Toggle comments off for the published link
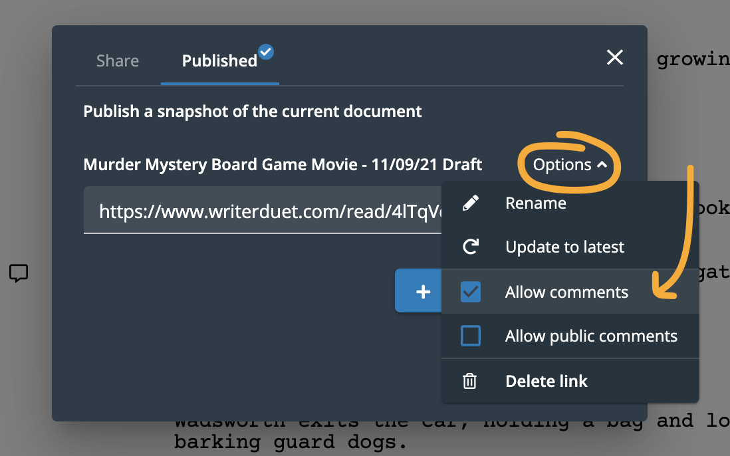 (565, 291)
